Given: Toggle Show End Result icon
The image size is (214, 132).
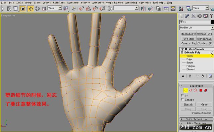Looking at the screenshot, I should pyautogui.click(x=190, y=76).
